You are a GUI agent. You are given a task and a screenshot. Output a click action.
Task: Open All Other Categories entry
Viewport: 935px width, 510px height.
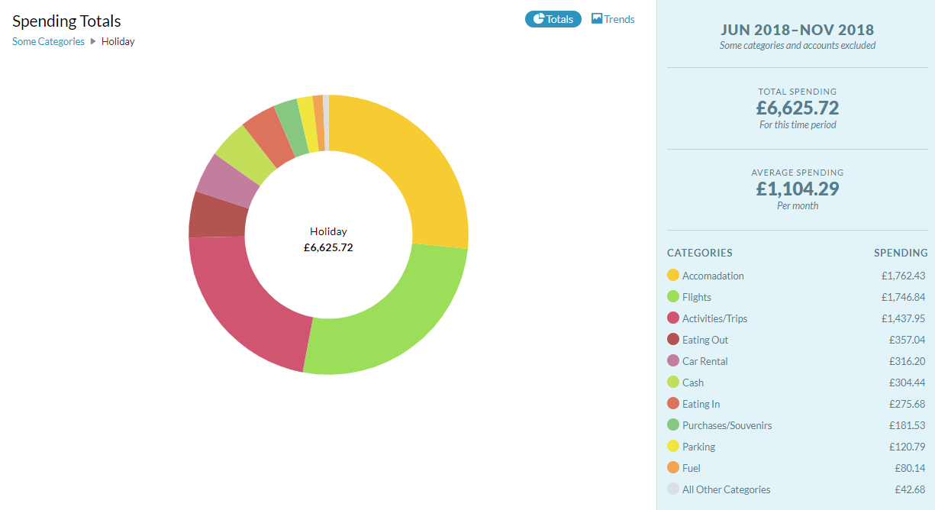click(797, 489)
